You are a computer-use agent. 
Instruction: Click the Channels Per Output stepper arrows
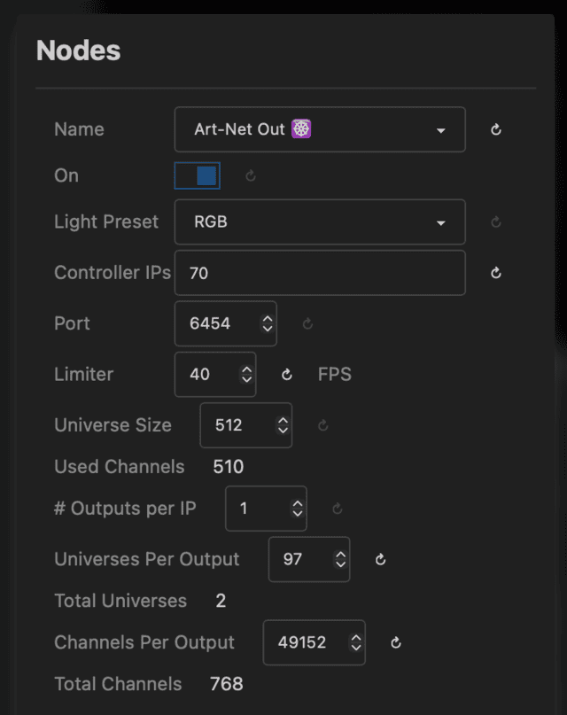pyautogui.click(x=356, y=643)
